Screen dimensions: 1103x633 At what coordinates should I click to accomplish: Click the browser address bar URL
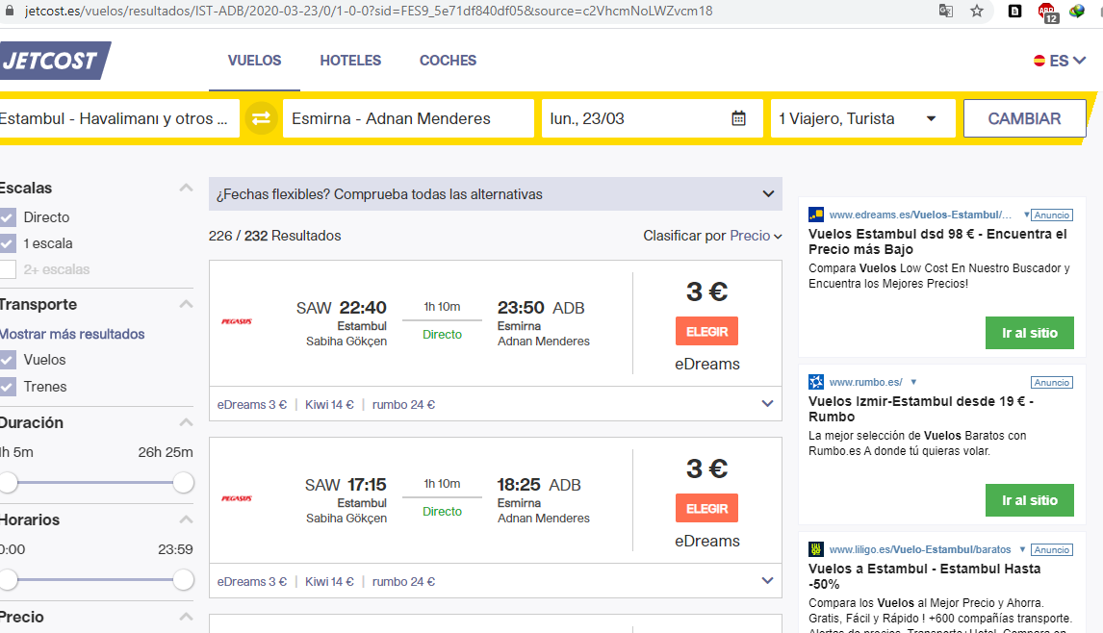[369, 11]
